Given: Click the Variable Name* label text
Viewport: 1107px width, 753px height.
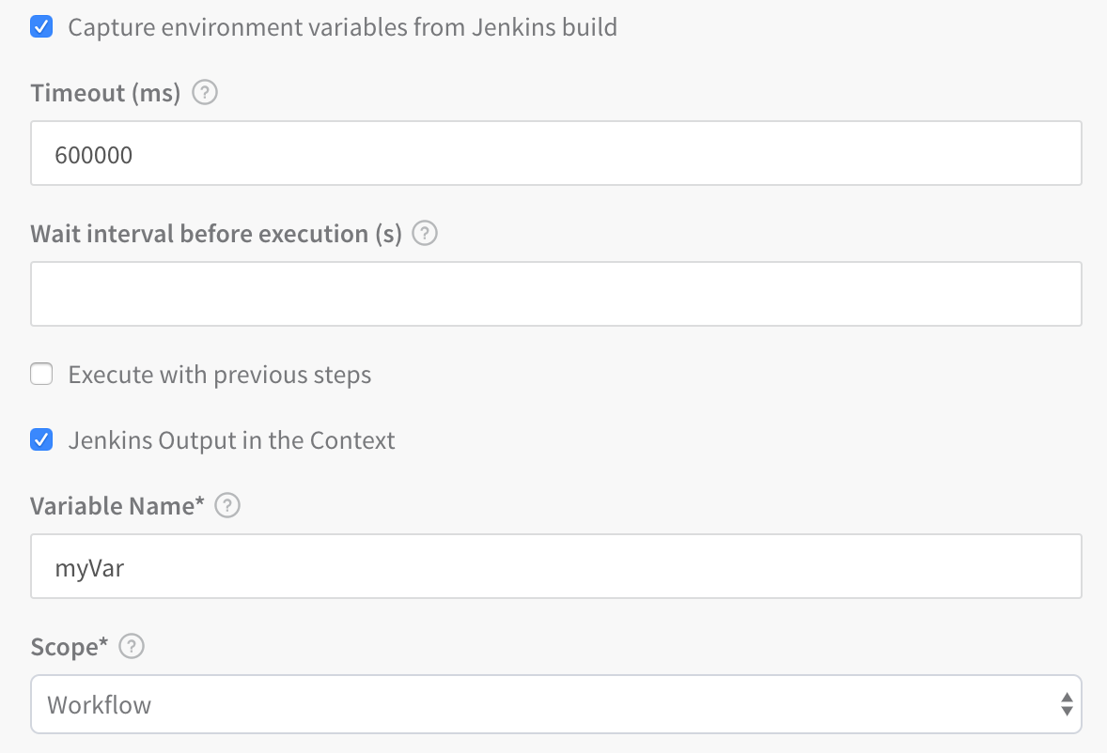Looking at the screenshot, I should (x=117, y=505).
